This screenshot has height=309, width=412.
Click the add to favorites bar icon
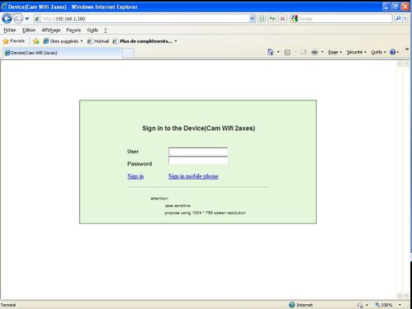[x=36, y=41]
